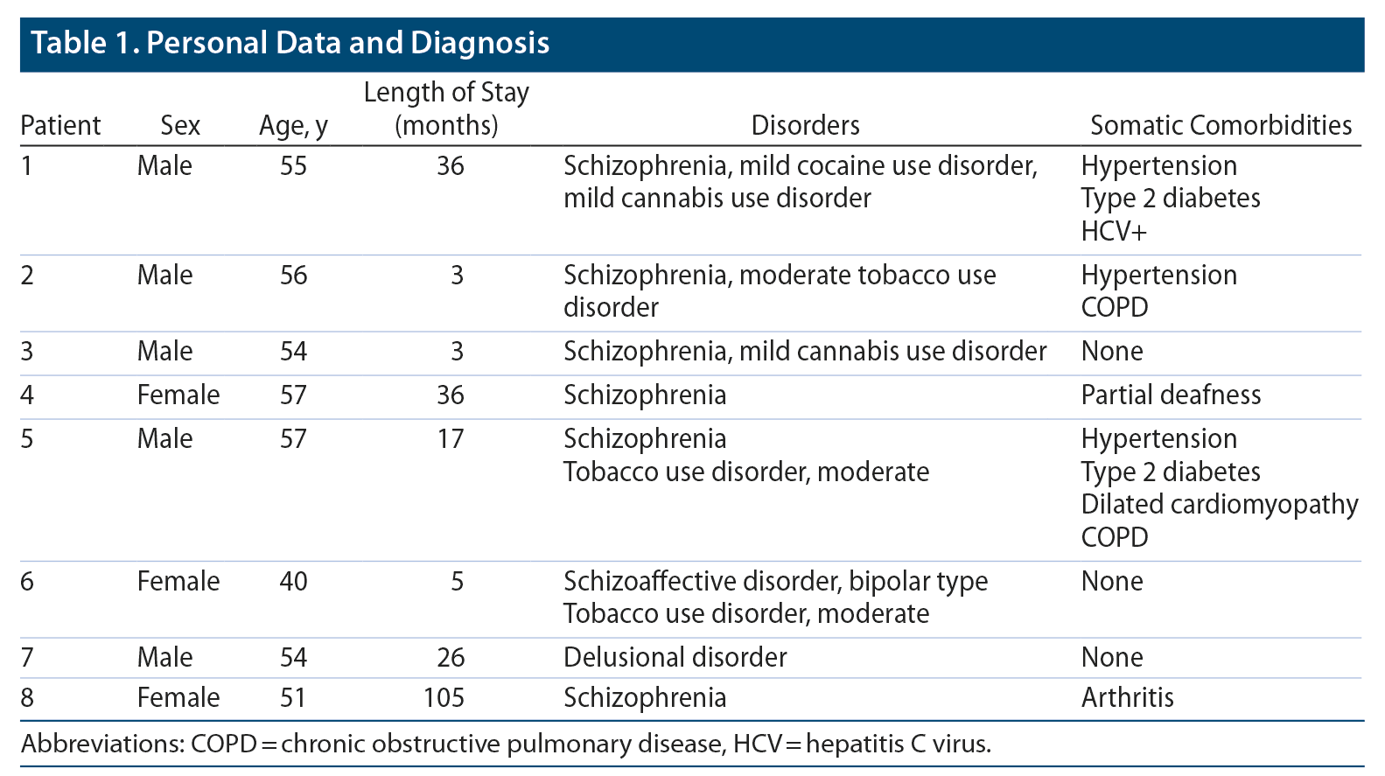The width and height of the screenshot is (1385, 776).
Task: Click the length of stay value 17
Action: (450, 439)
